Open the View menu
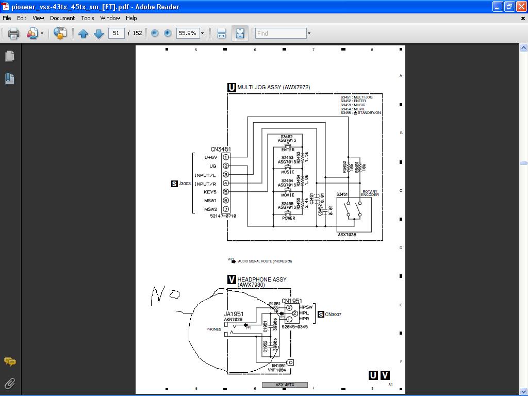The width and height of the screenshot is (528, 396). pos(38,18)
